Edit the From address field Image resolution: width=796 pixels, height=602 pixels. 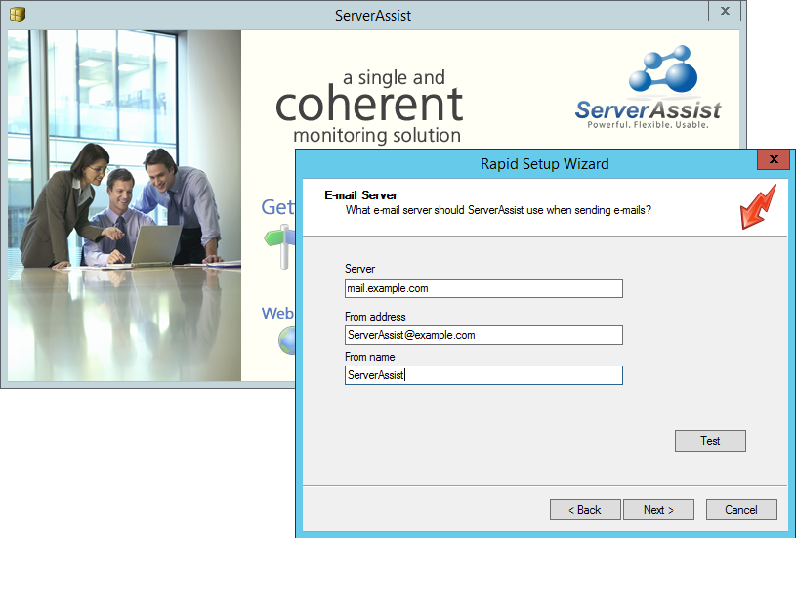click(483, 335)
